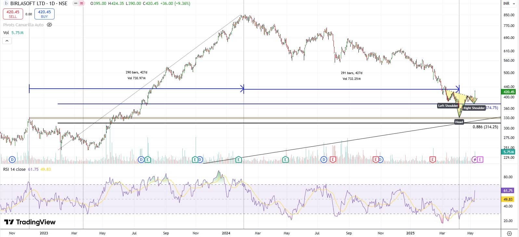Click the Right Shoulder pattern label
This screenshot has height=237, width=519.
click(x=474, y=108)
